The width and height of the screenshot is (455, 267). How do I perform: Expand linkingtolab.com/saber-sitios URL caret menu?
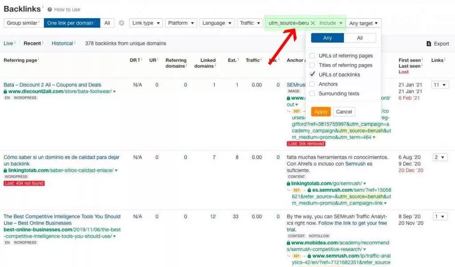[116, 170]
